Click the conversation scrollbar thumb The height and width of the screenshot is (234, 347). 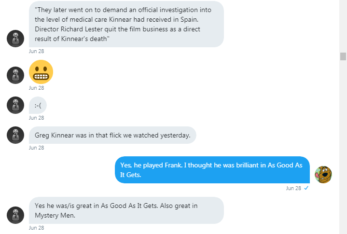(x=343, y=56)
